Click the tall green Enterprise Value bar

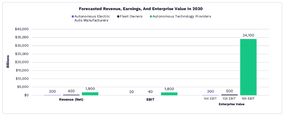click(248, 67)
